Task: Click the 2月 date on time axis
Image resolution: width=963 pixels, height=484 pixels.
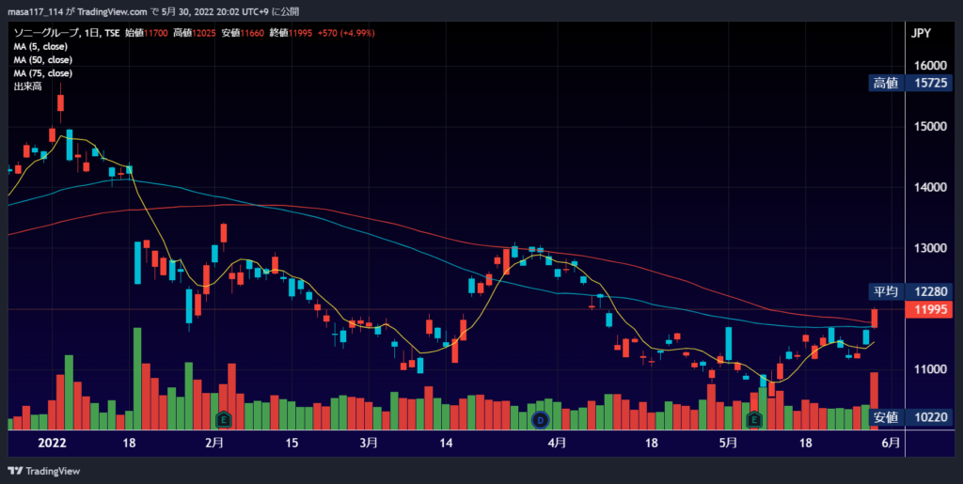Action: pos(214,443)
